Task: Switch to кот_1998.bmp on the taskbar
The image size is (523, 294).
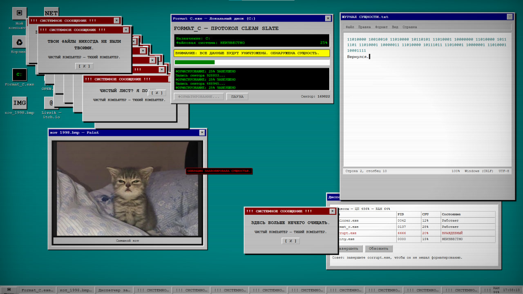Action: 76,290
